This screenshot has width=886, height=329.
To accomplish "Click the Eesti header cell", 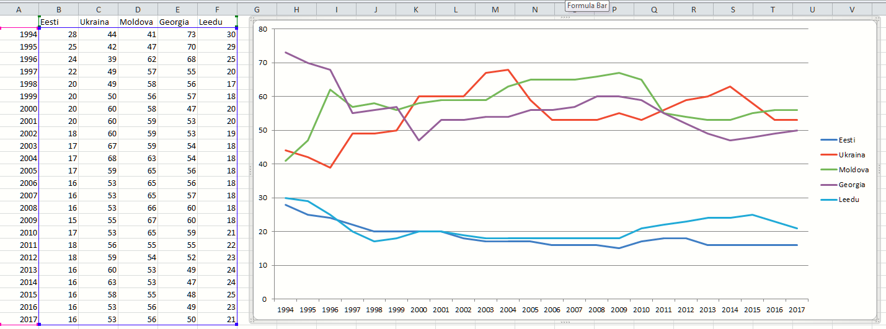I will click(58, 22).
